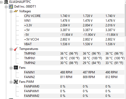
Task: Collapse the Temperatures section
Action: coord(11,49)
